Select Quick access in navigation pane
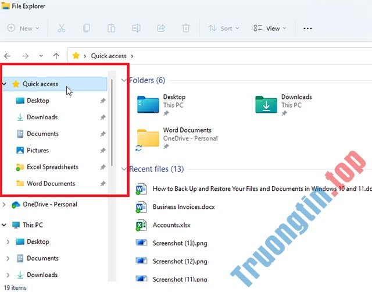Viewport: 372px width, 292px height. pos(55,84)
